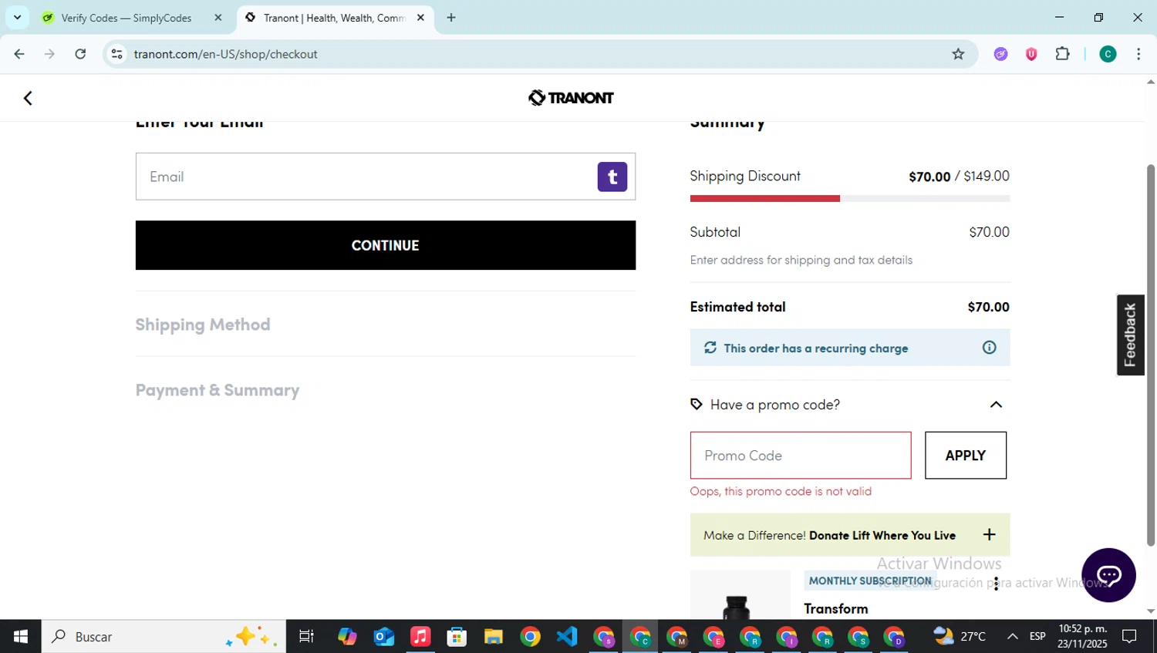Image resolution: width=1157 pixels, height=653 pixels.
Task: Open Visual Studio Code from the taskbar
Action: pyautogui.click(x=567, y=637)
